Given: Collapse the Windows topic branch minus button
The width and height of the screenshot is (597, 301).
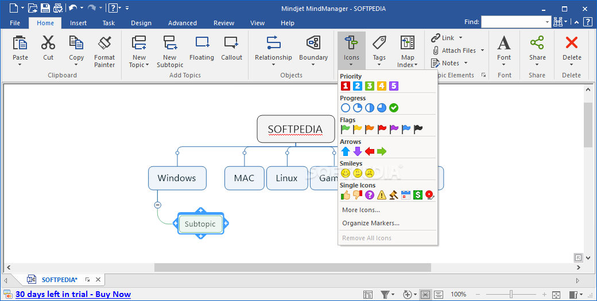Looking at the screenshot, I should (x=158, y=205).
